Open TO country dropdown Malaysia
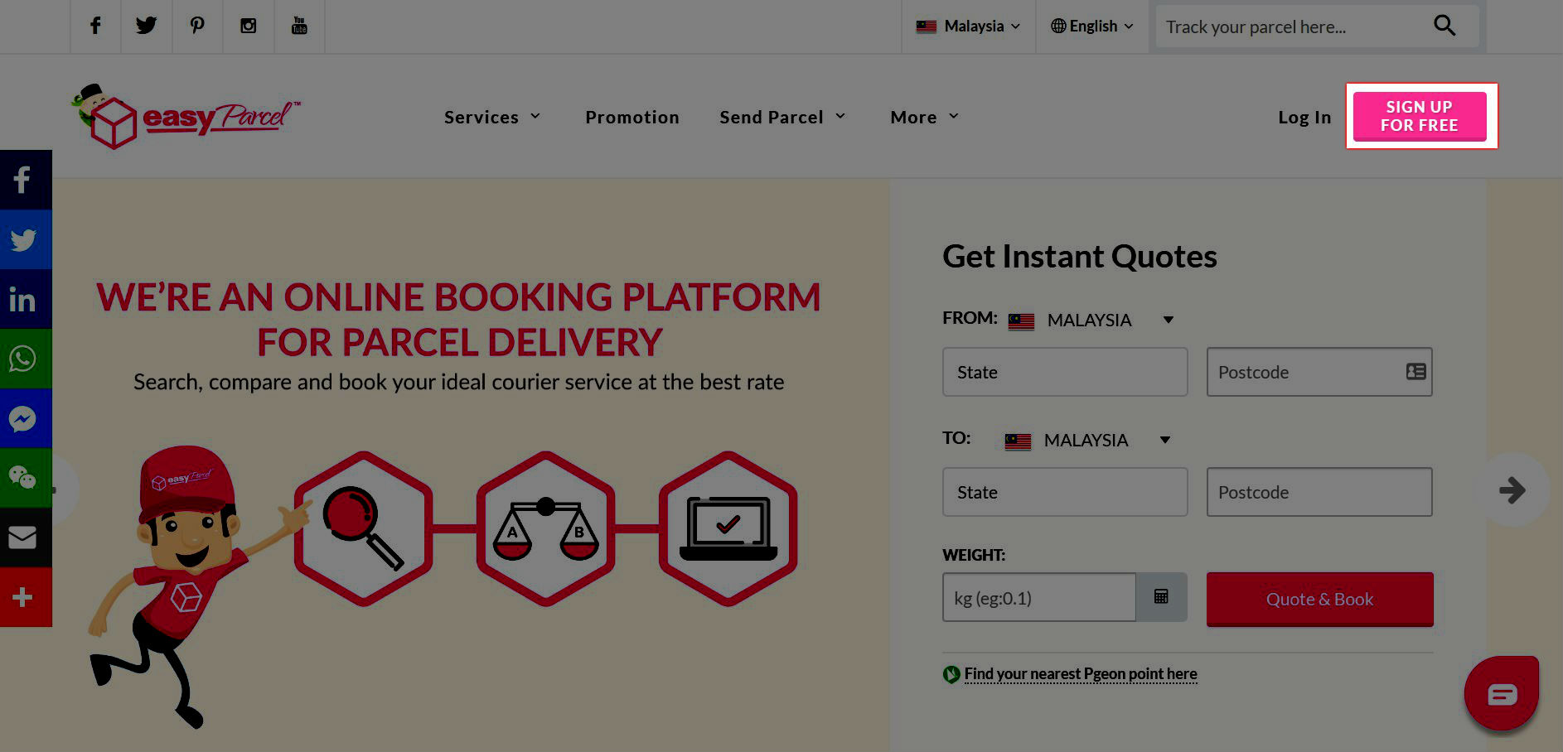1563x752 pixels. click(x=1087, y=440)
